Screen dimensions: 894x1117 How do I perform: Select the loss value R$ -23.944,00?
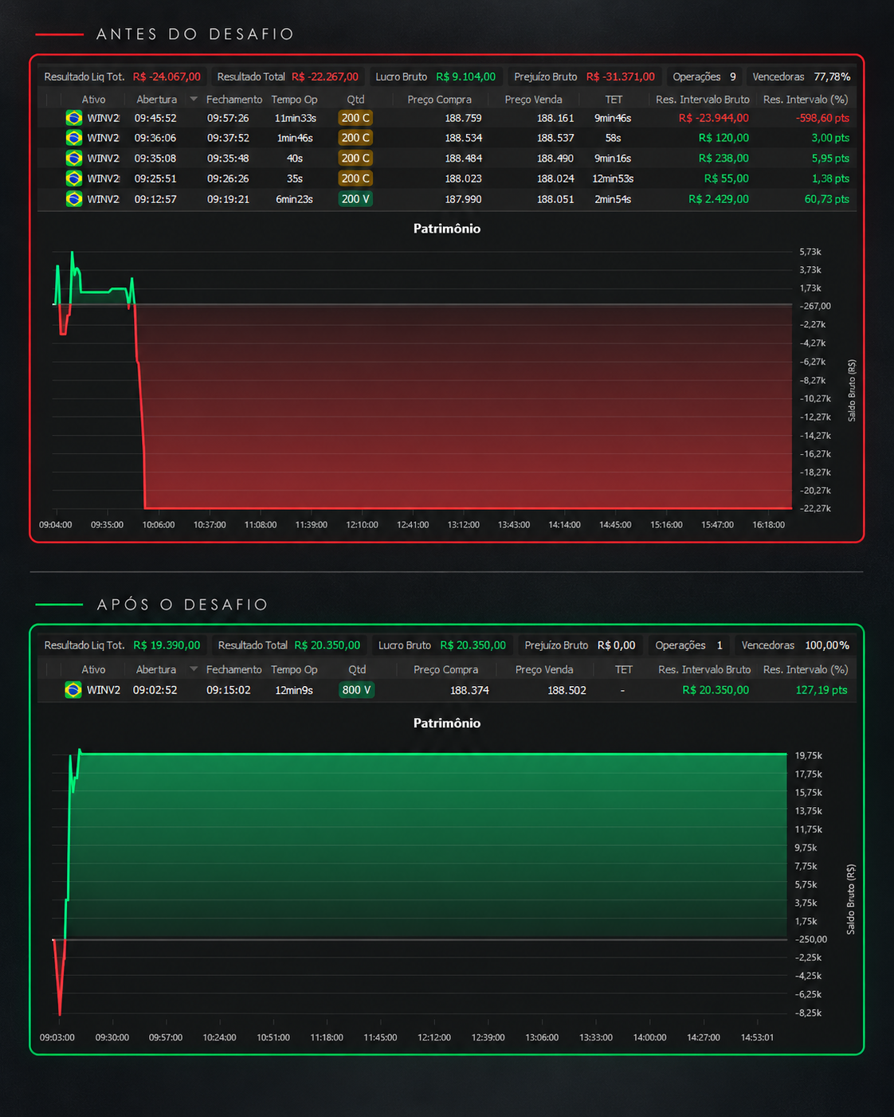coord(714,118)
